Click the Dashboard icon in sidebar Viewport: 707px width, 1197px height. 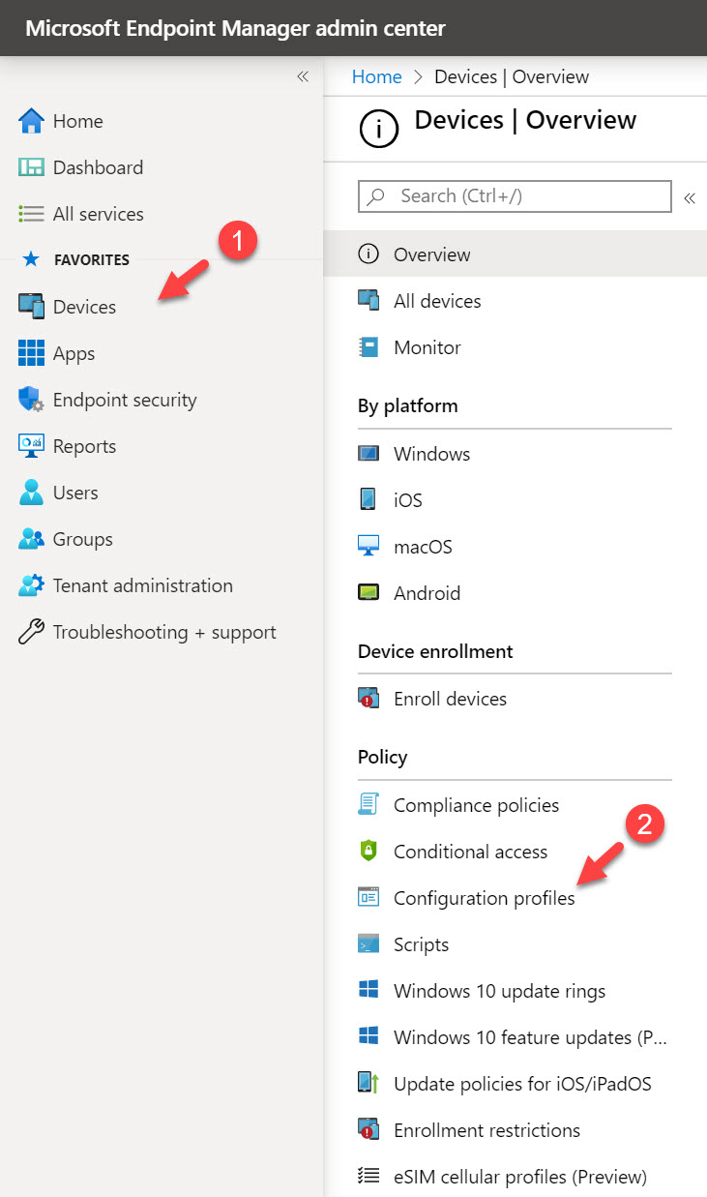[32, 167]
